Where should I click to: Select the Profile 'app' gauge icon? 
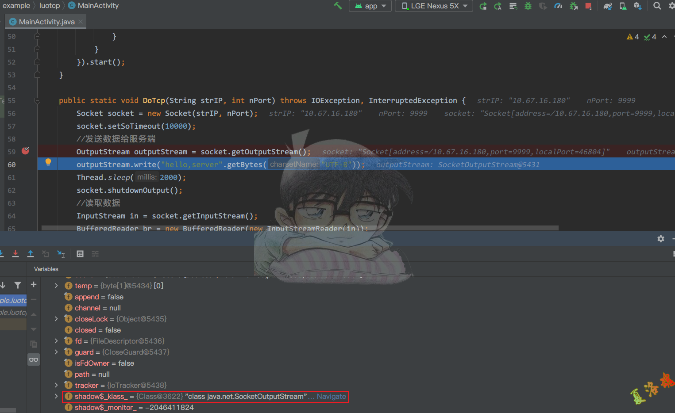558,6
